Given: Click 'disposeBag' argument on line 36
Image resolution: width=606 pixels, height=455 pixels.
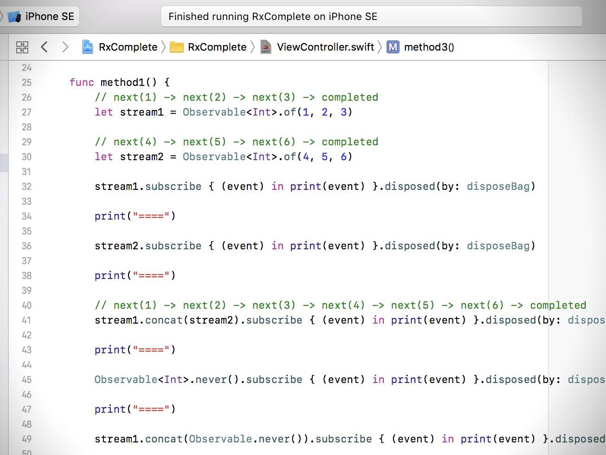Looking at the screenshot, I should (498, 246).
